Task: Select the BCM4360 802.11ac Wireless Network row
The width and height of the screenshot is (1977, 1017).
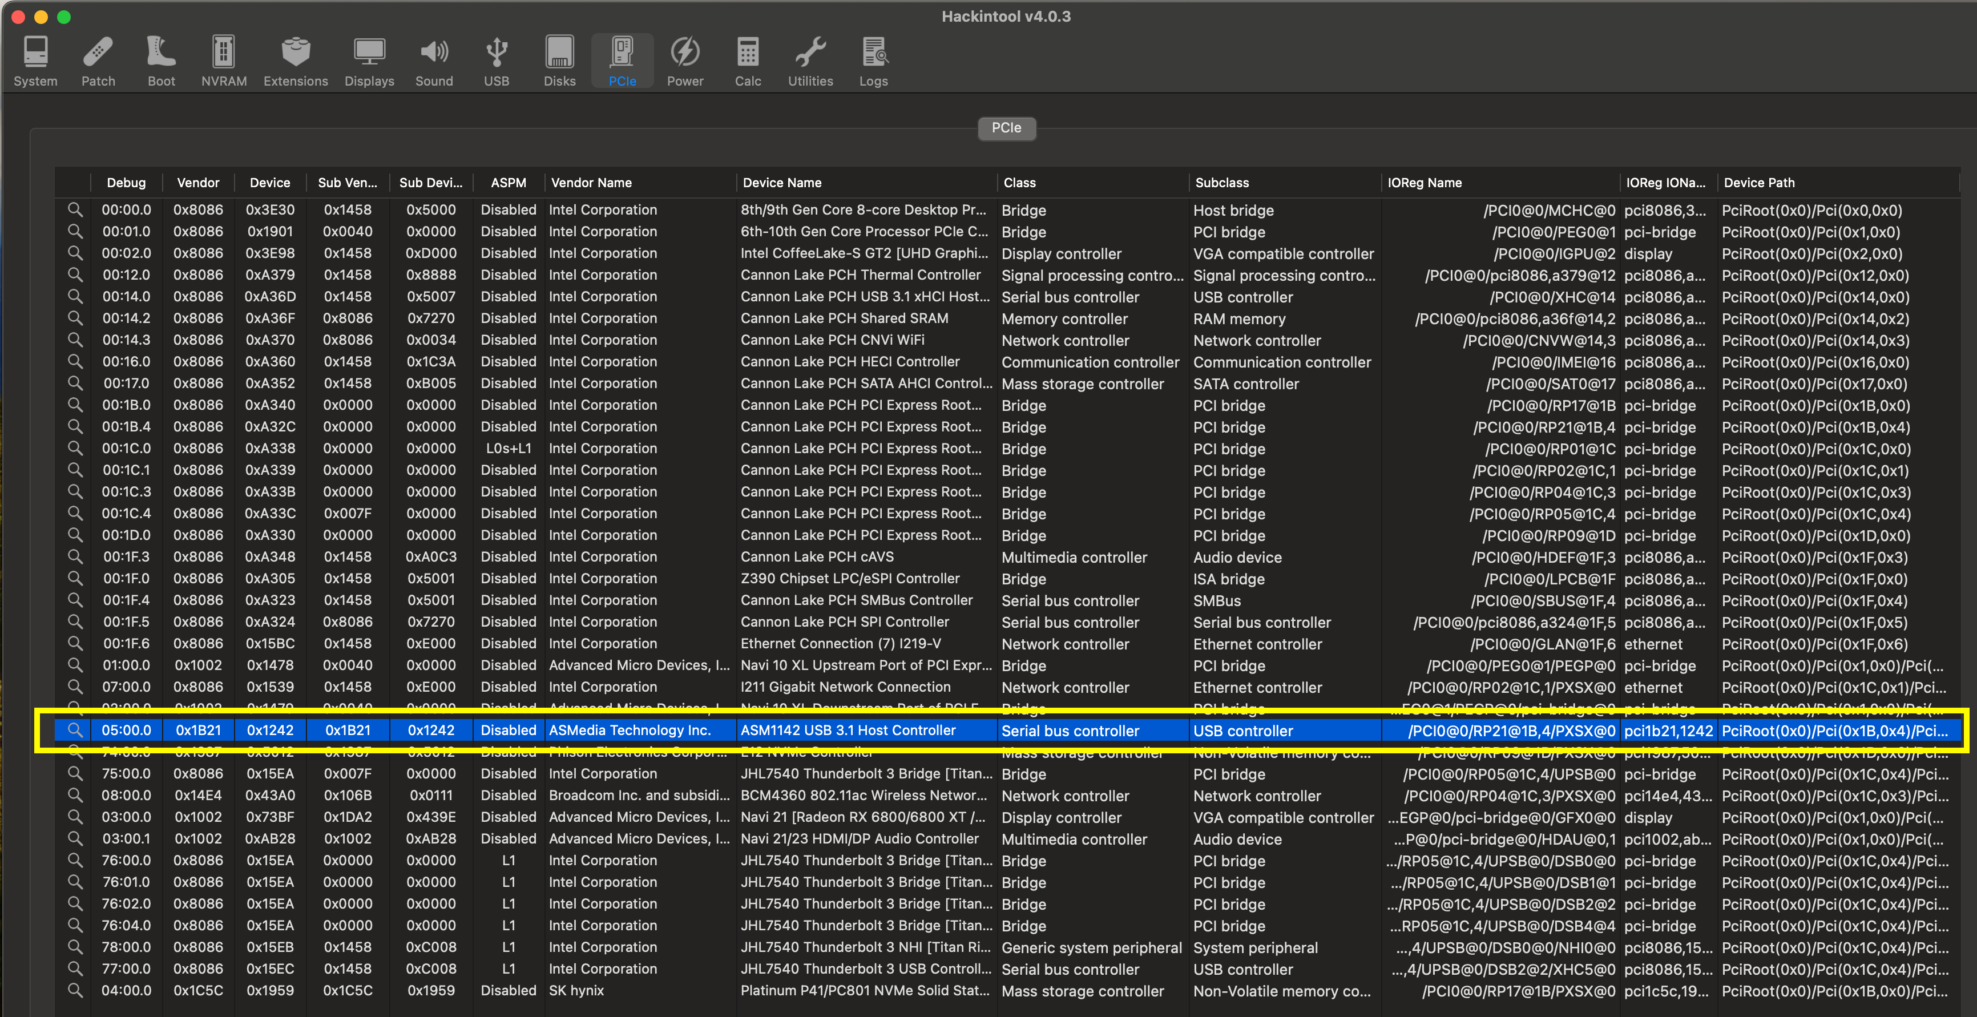Action: [x=1007, y=795]
